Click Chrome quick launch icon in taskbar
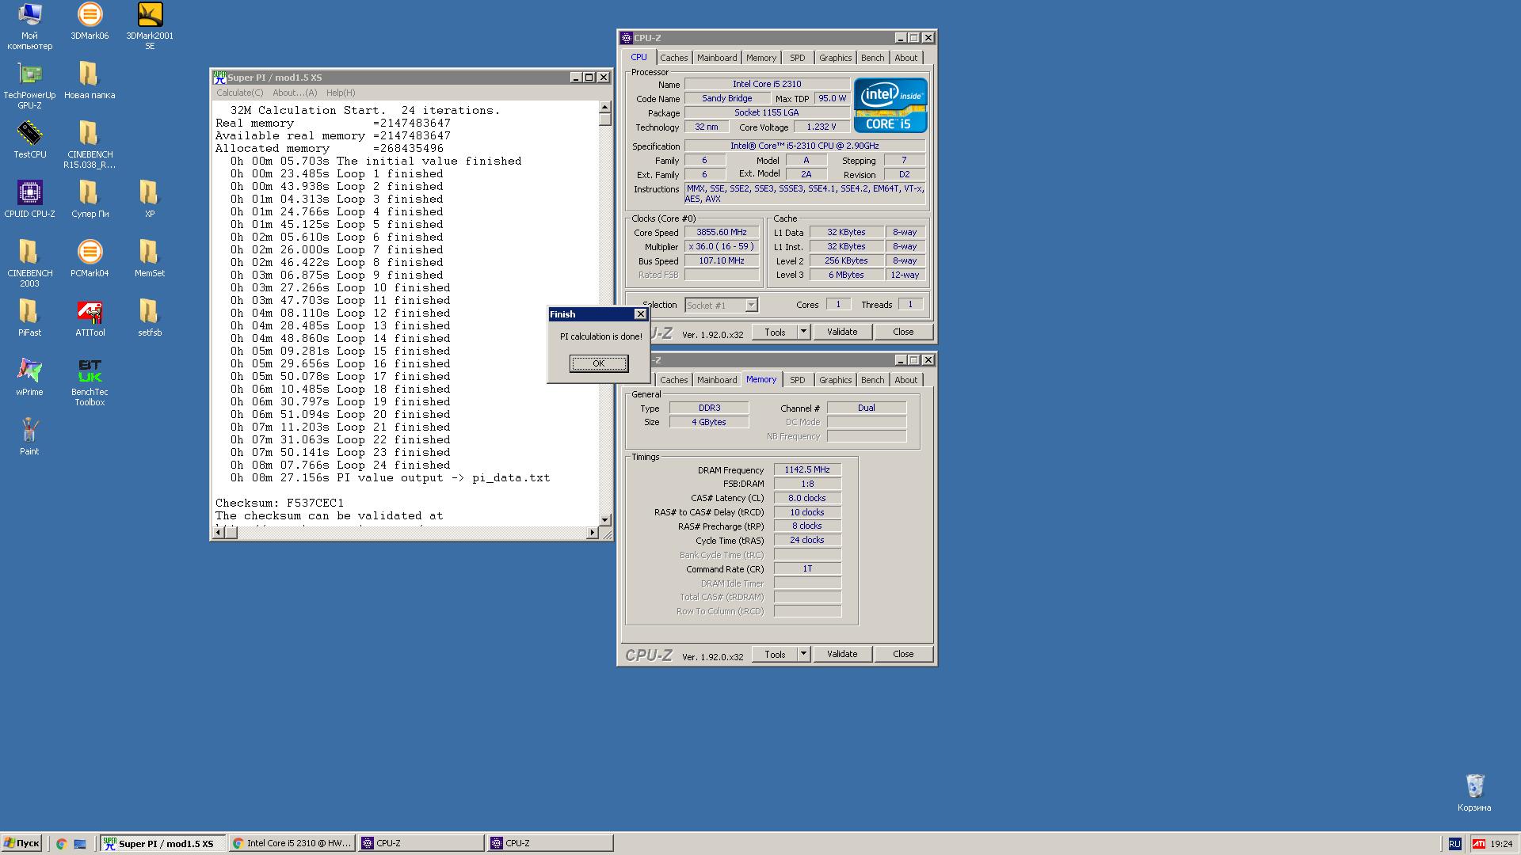The image size is (1521, 855). [x=61, y=844]
